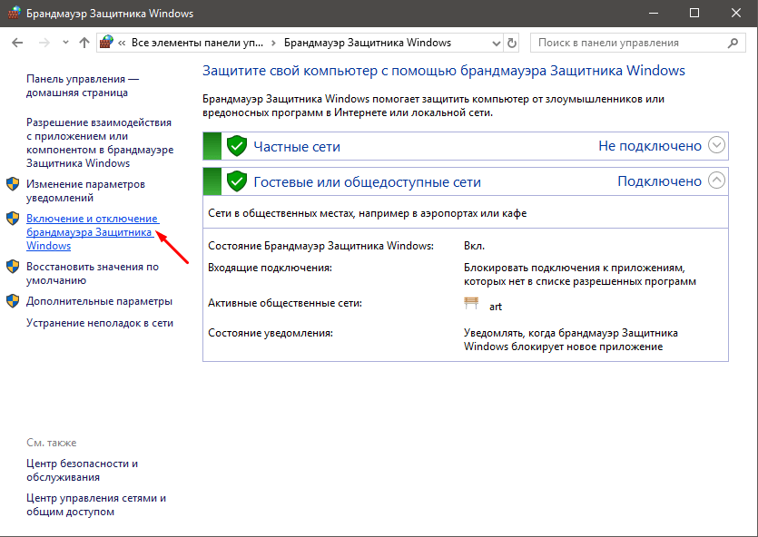Expand the address bar history dropdown
This screenshot has width=758, height=537.
point(496,44)
